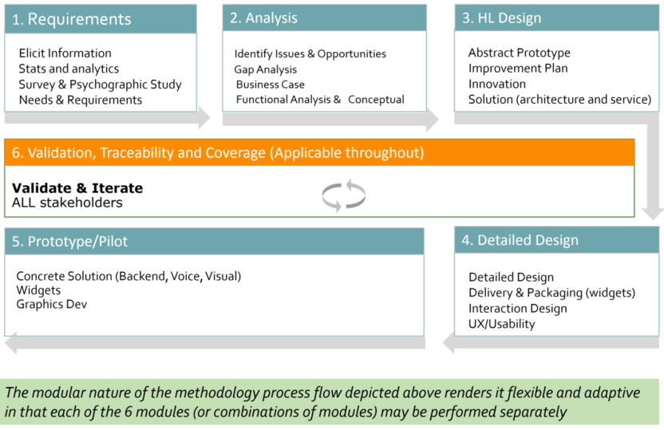Click Survey & Psychographic Study item
Screen dimensions: 664x430
coord(100,85)
